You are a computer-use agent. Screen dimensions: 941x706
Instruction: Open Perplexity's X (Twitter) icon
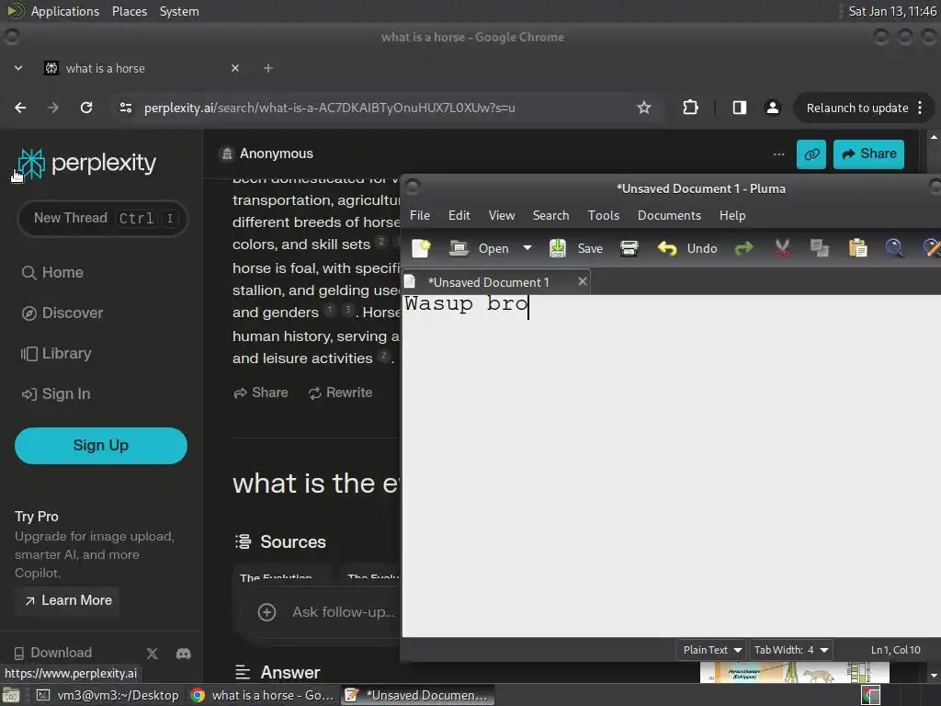coord(152,654)
